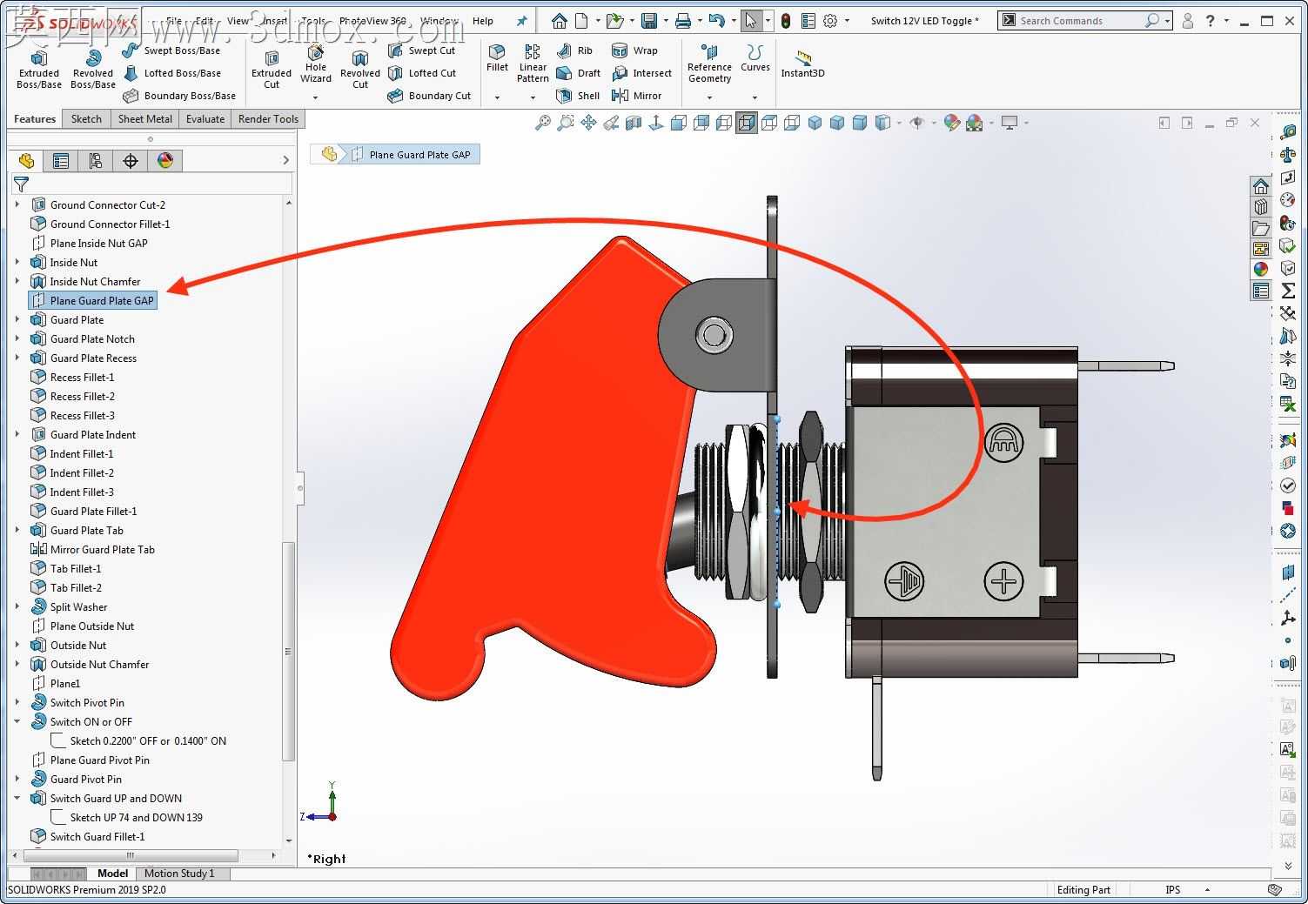Choose the Swept Cut command
Viewport: 1308px width, 904px height.
(422, 50)
